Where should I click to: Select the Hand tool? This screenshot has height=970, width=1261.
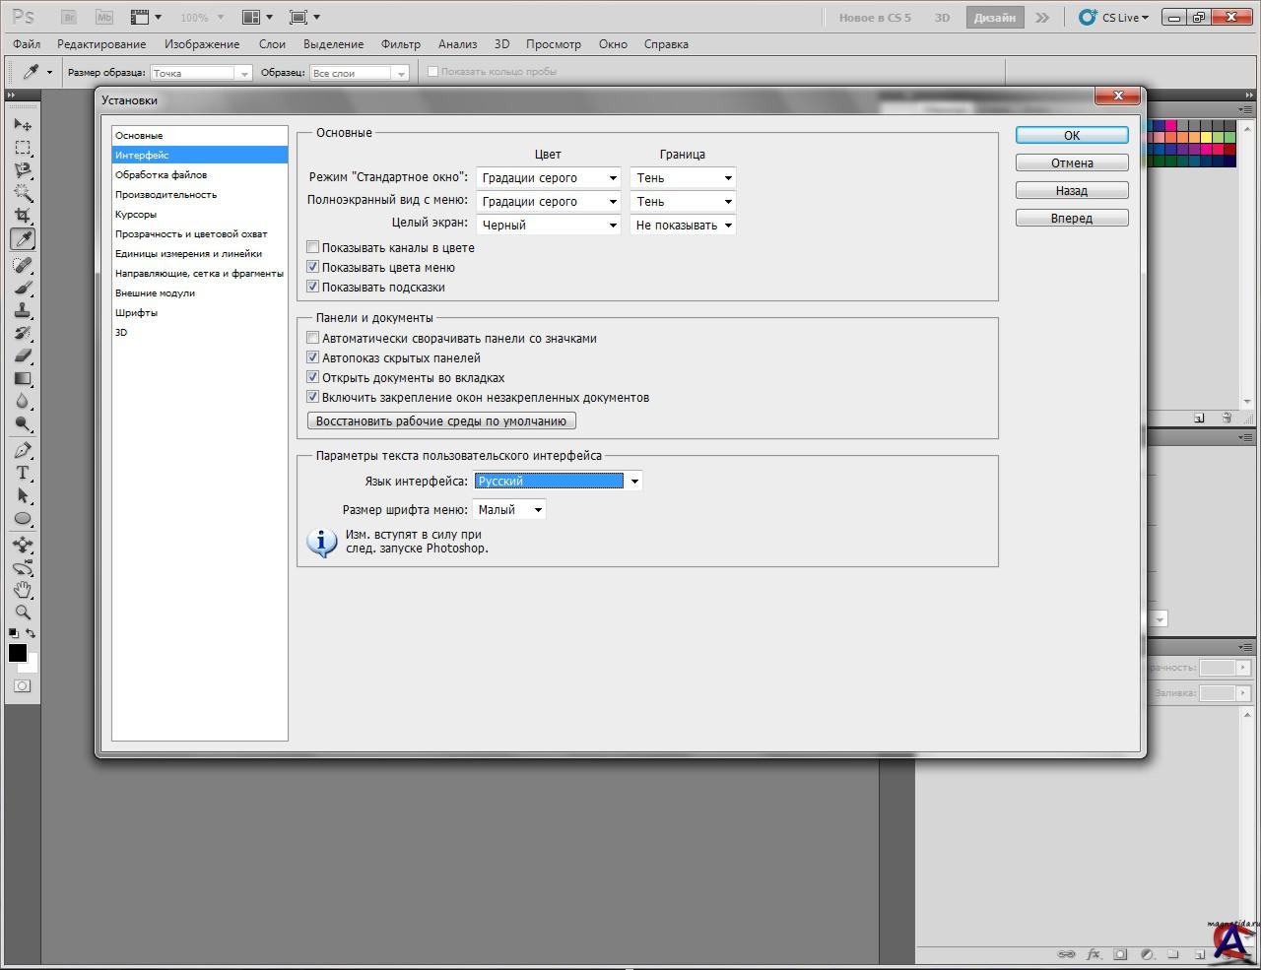pos(23,589)
